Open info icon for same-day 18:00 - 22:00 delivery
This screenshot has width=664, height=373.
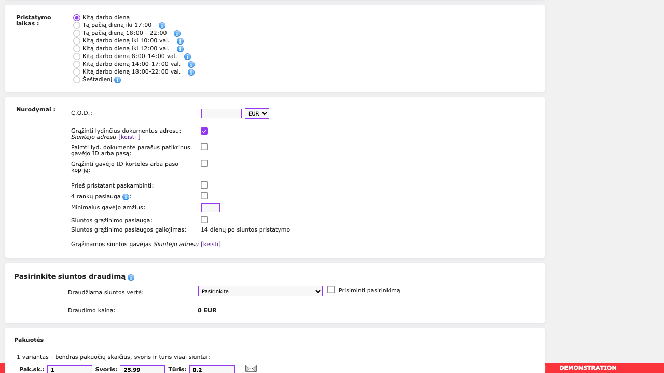click(x=177, y=33)
